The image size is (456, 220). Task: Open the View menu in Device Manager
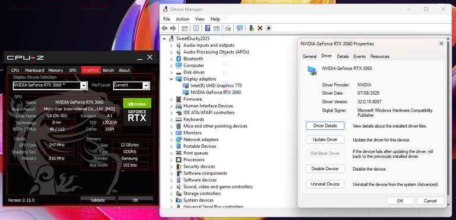[199, 19]
